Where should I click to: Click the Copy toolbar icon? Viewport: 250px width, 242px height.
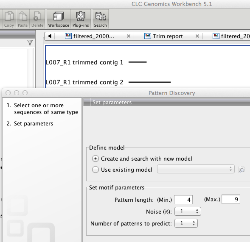pyautogui.click(x=9, y=19)
